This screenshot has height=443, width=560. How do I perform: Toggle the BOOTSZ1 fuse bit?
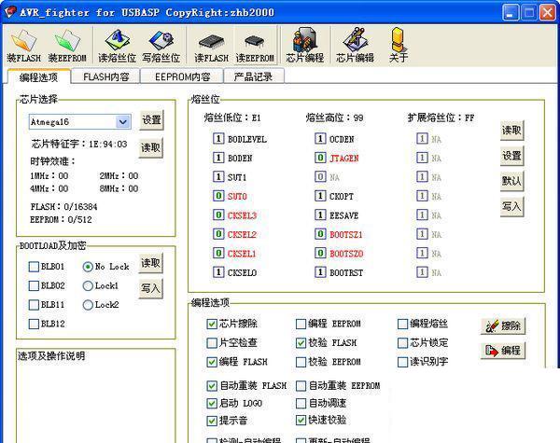coord(320,234)
